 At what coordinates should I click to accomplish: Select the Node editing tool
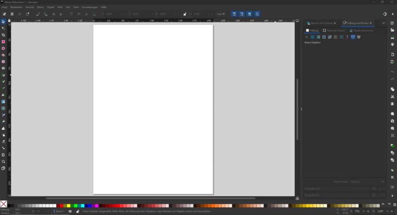click(3, 28)
